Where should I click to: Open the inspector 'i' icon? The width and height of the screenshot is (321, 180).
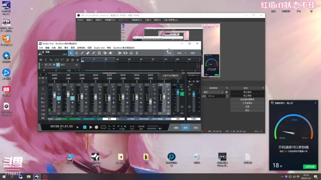coord(46,60)
